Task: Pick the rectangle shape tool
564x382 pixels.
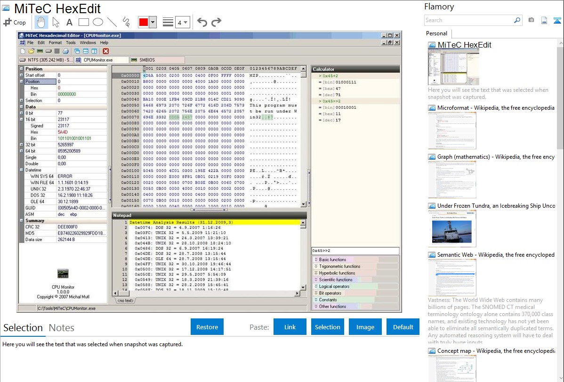Action: 83,22
